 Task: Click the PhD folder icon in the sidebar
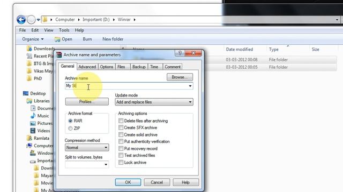point(29,78)
